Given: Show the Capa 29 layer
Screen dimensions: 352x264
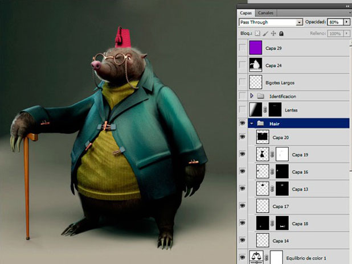Looking at the screenshot, I should click(243, 48).
